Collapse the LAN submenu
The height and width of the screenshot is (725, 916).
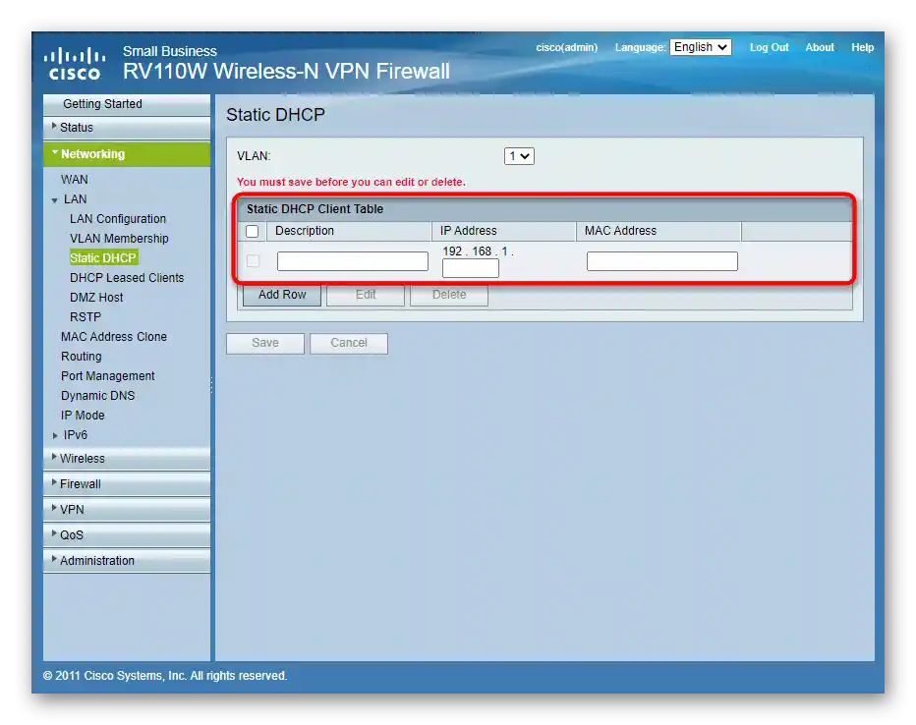[x=75, y=199]
